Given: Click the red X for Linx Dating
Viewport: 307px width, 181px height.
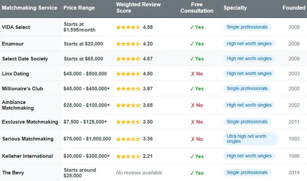Looking at the screenshot, I should pyautogui.click(x=193, y=74).
